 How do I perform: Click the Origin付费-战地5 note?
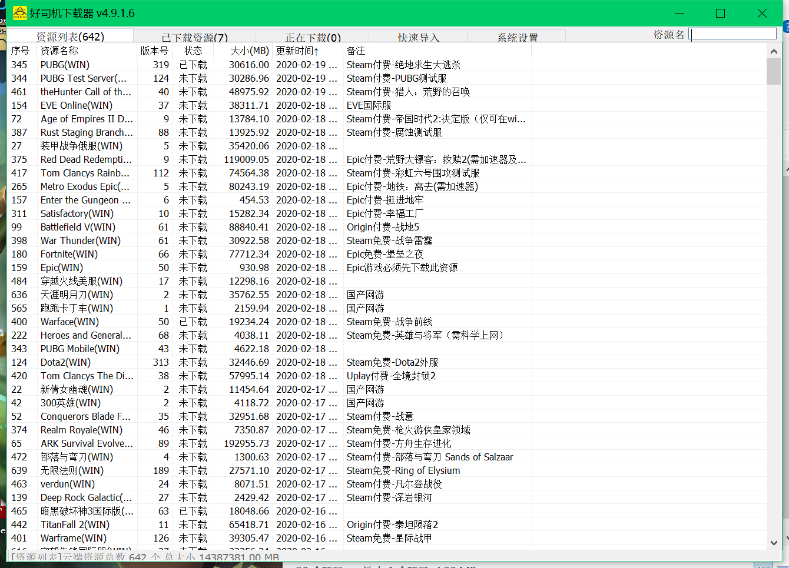coord(383,227)
